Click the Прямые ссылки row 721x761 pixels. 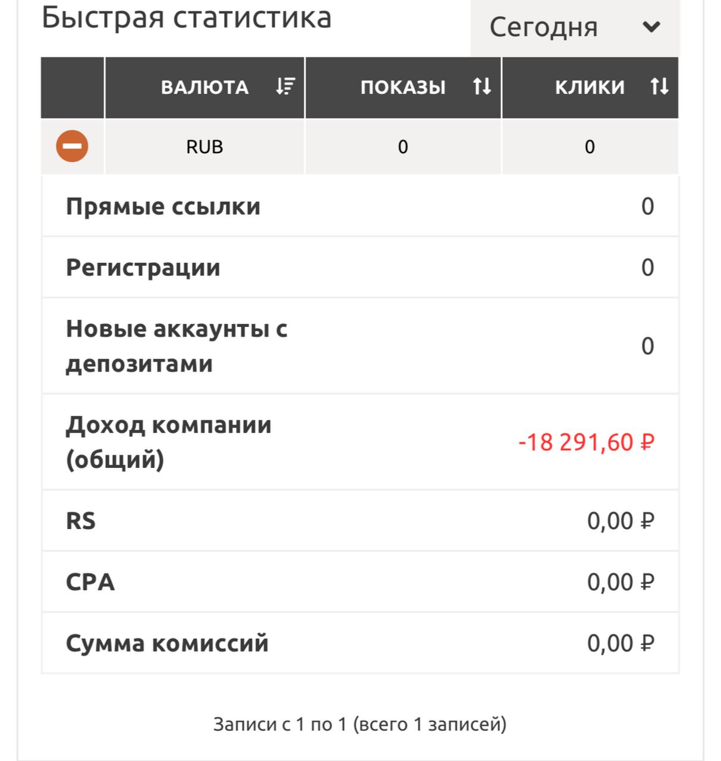[x=360, y=206]
